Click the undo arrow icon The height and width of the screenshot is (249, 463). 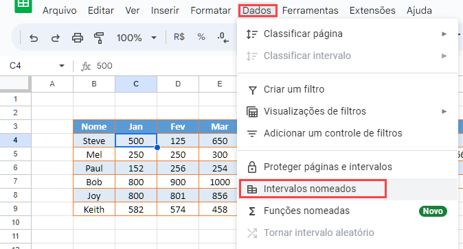[x=34, y=38]
